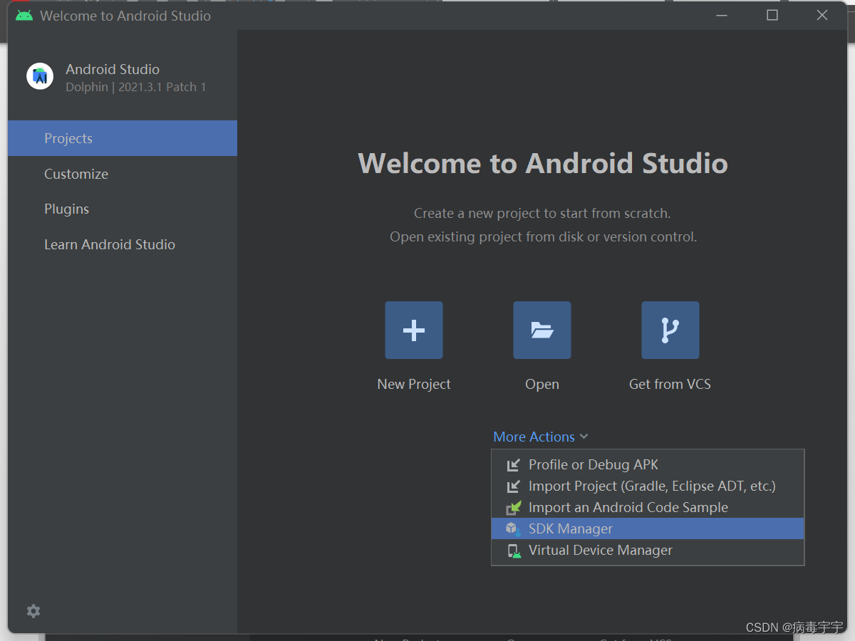Screen dimensions: 855x641
Task: Maximize the Welcome to Android Studio window
Action: [x=772, y=15]
